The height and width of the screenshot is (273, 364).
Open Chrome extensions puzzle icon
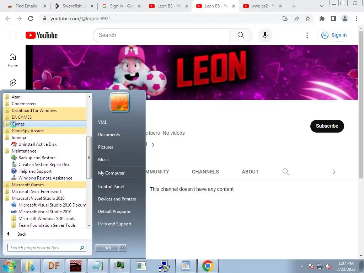322,18
